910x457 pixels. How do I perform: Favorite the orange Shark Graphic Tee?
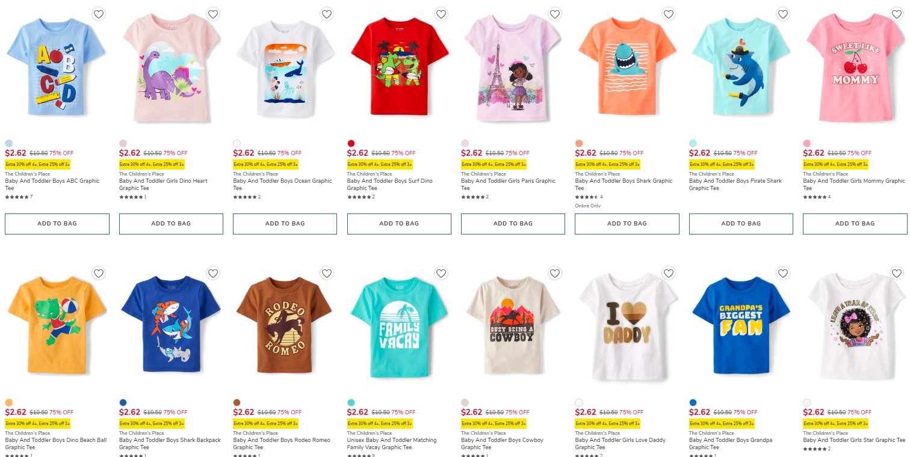pos(669,14)
